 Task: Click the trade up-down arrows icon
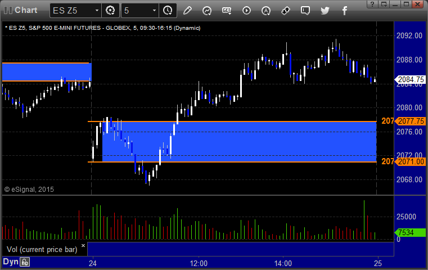tap(286, 11)
